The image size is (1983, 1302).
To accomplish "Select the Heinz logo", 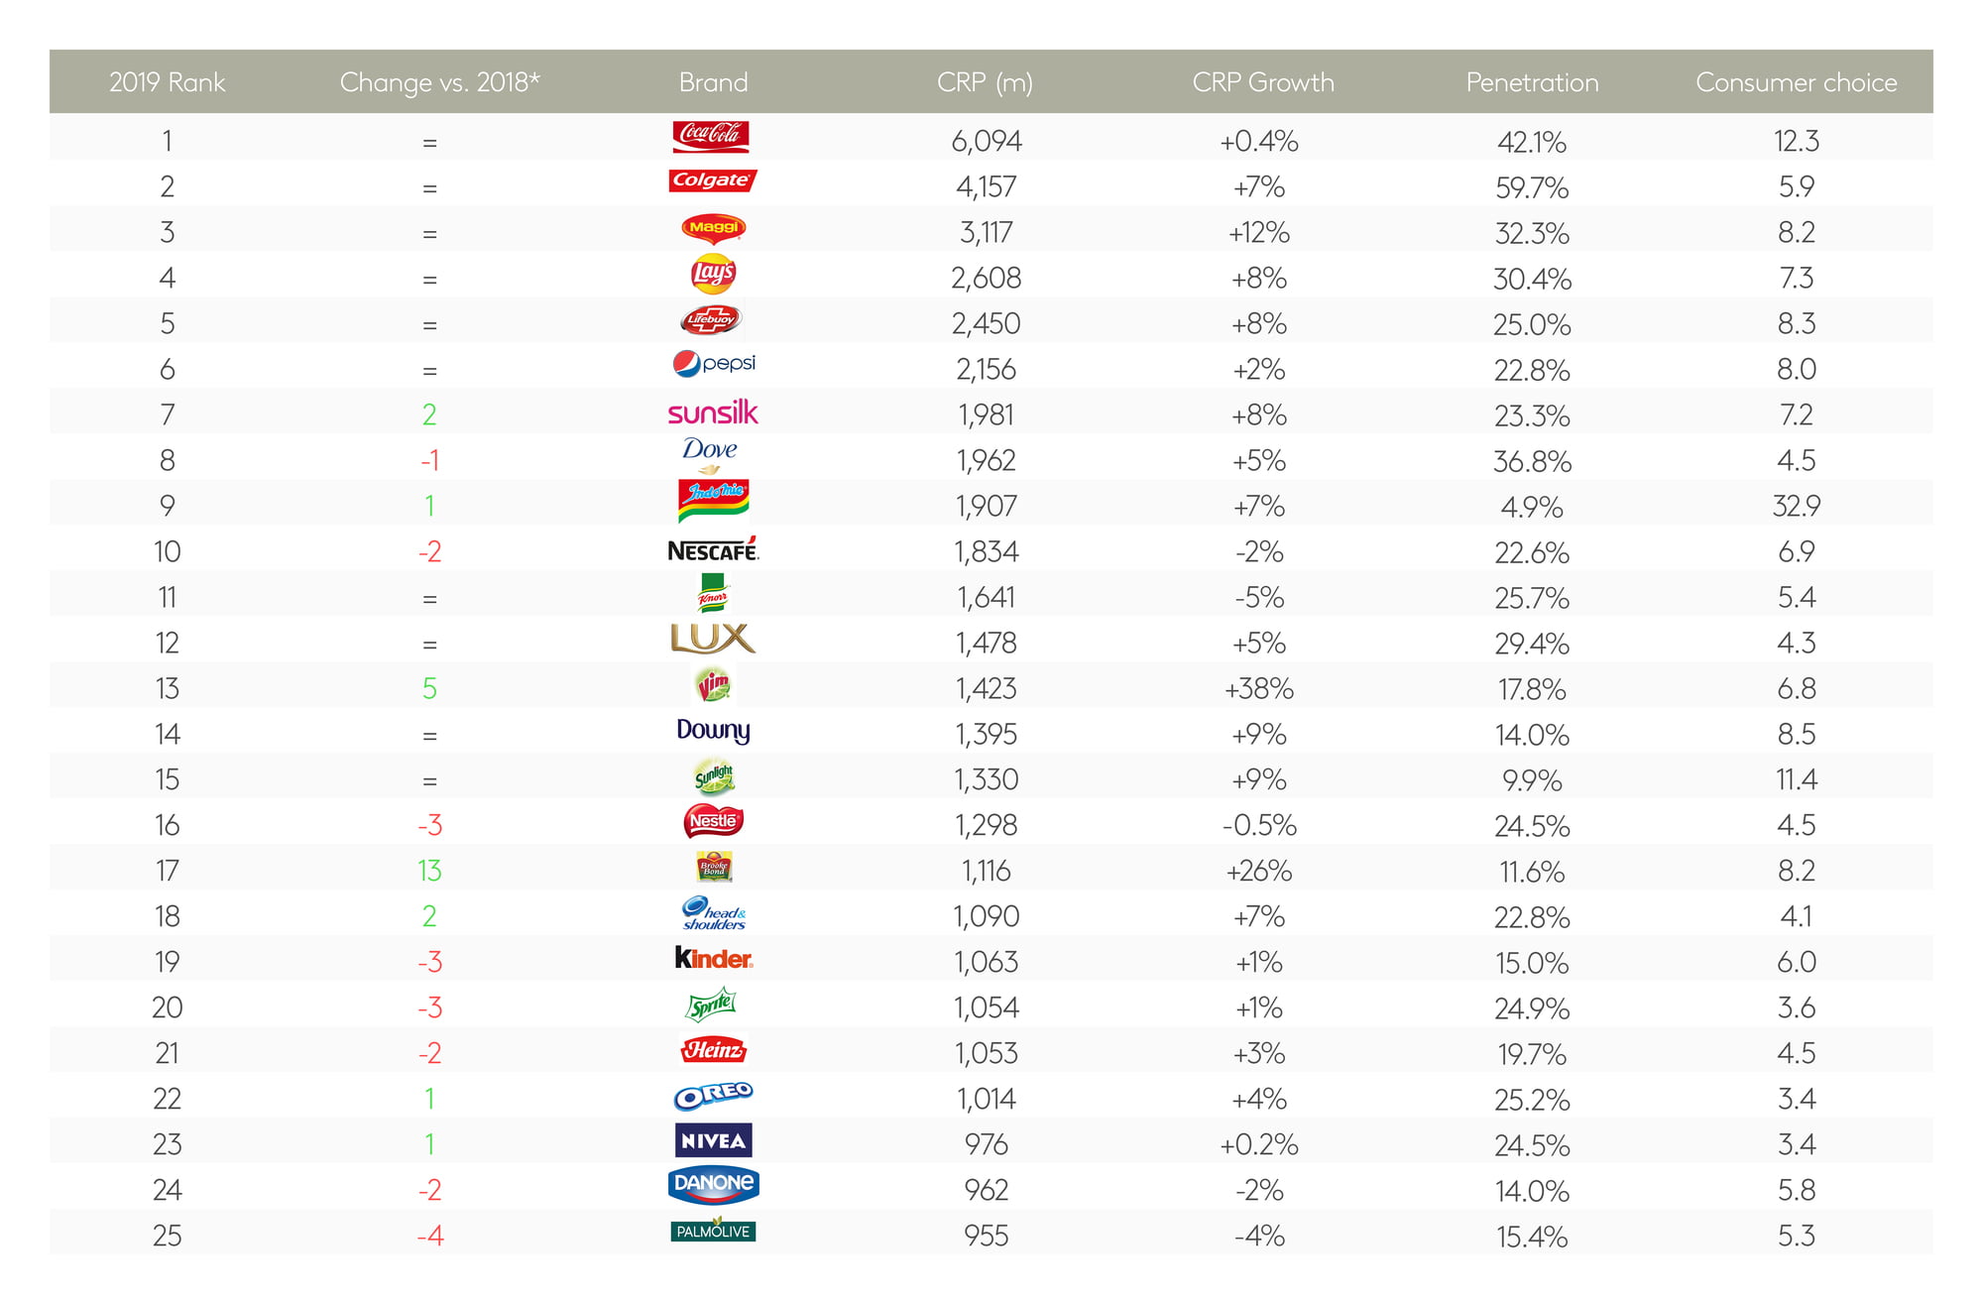I will tap(713, 1050).
